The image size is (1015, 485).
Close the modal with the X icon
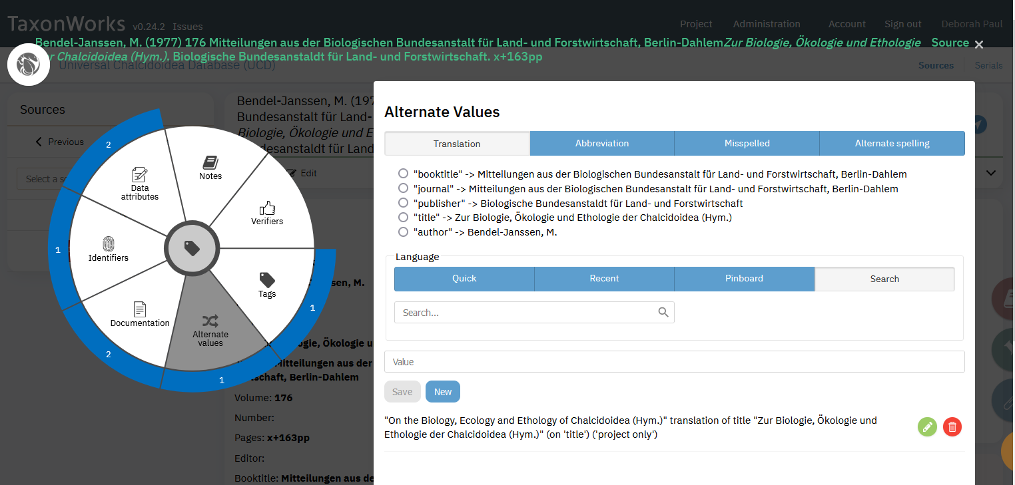[x=978, y=45]
